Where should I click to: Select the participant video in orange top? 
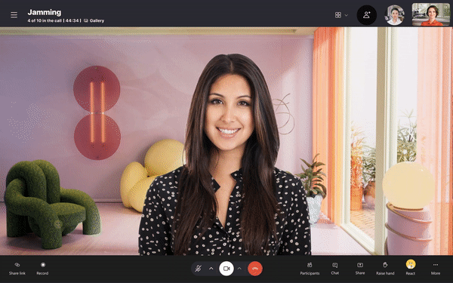pos(431,14)
